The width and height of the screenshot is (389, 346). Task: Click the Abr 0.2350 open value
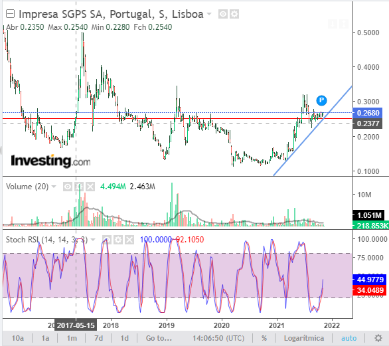25,27
